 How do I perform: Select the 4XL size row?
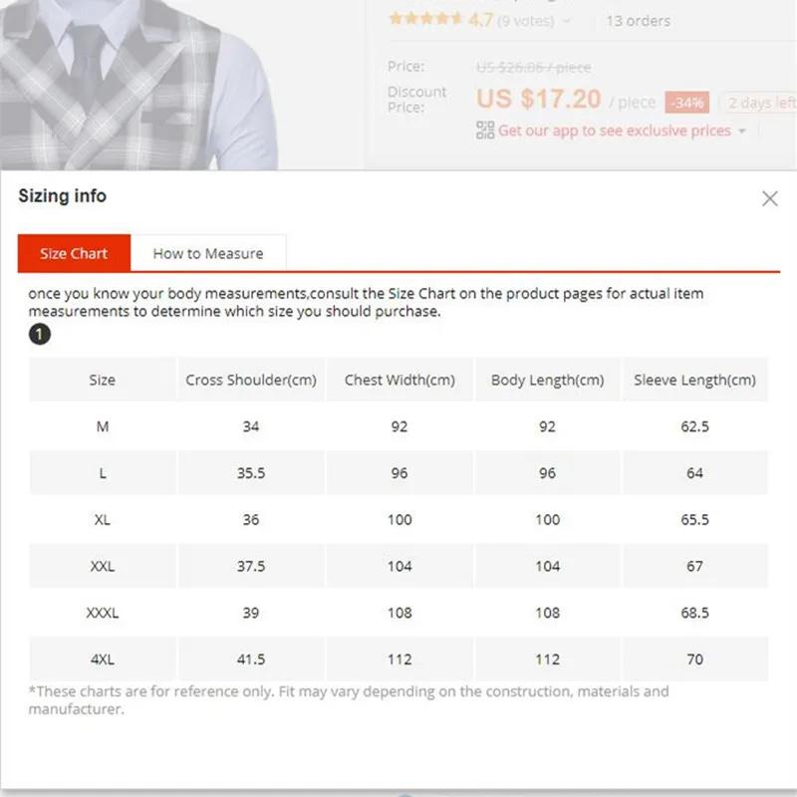398,660
